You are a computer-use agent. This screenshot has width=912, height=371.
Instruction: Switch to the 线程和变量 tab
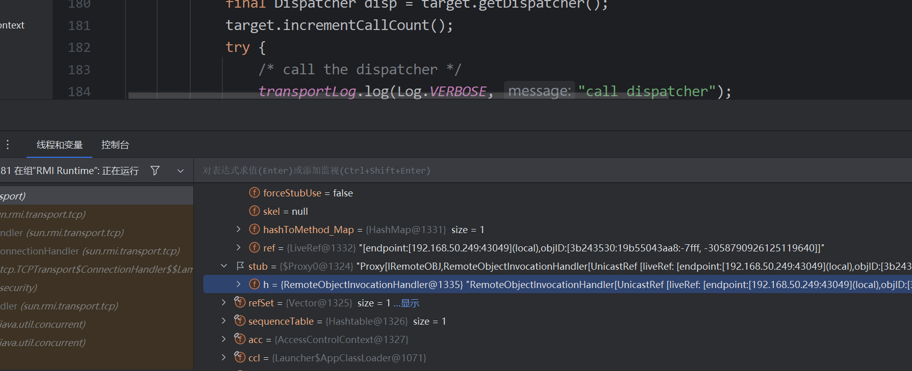tap(60, 145)
